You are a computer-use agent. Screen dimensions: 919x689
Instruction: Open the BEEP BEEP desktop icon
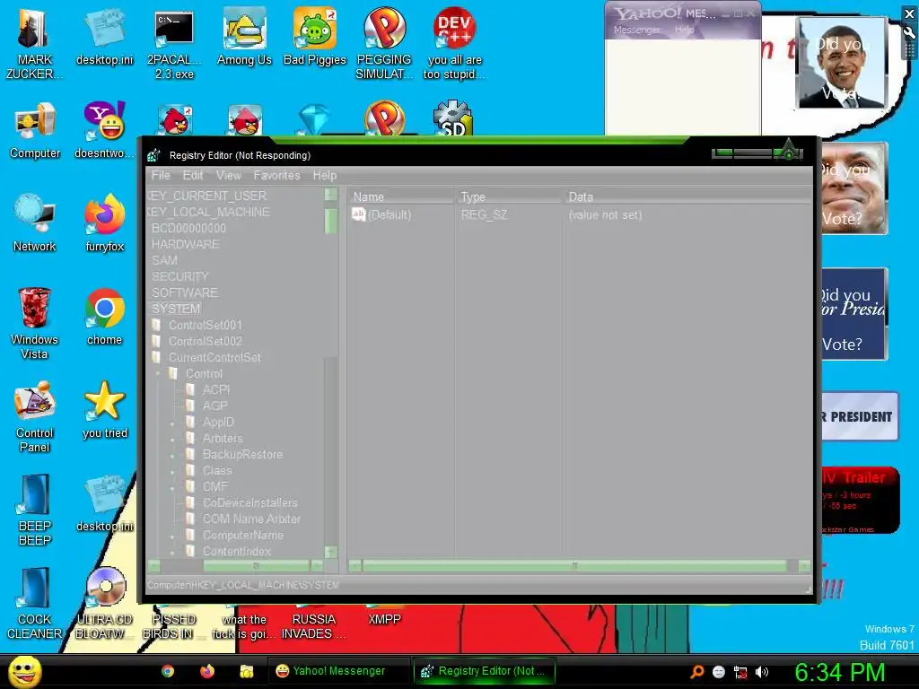[x=35, y=510]
